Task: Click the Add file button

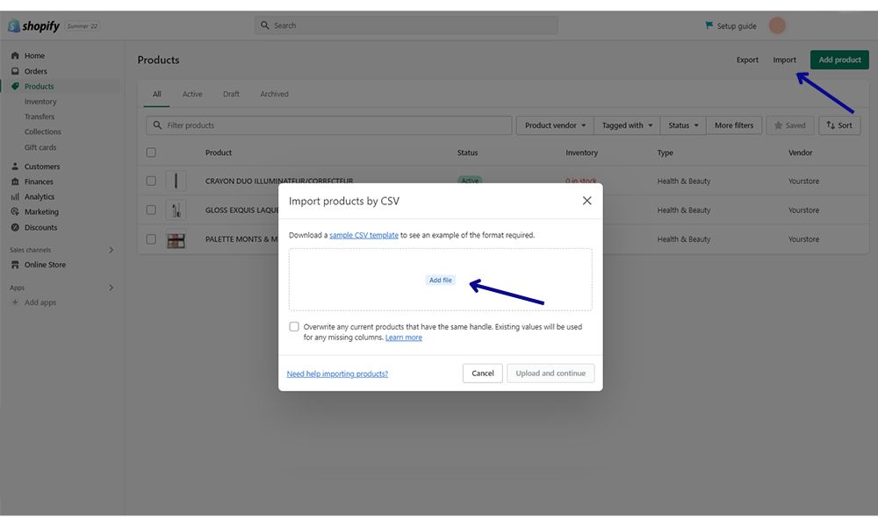Action: [440, 280]
